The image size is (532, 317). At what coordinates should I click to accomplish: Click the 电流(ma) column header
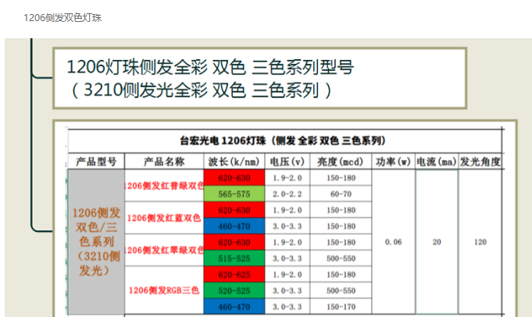coord(437,162)
